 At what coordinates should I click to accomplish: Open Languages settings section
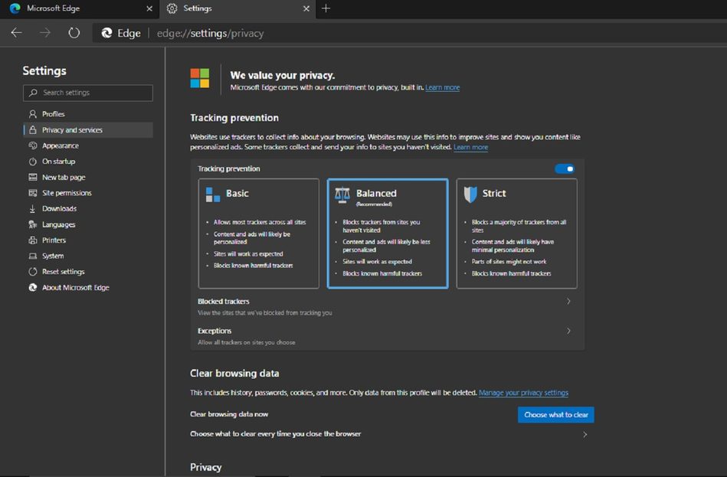coord(87,224)
